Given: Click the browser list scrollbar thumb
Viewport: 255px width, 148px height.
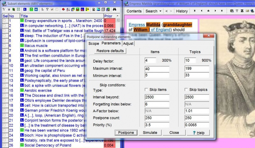Looking at the screenshot, I should 117,20.
